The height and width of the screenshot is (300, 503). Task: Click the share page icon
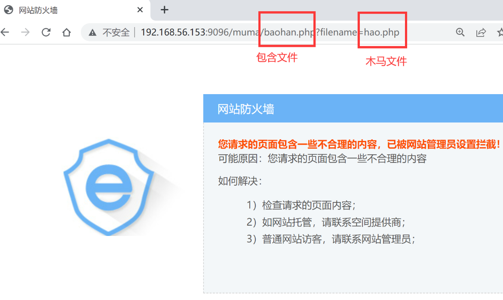481,32
